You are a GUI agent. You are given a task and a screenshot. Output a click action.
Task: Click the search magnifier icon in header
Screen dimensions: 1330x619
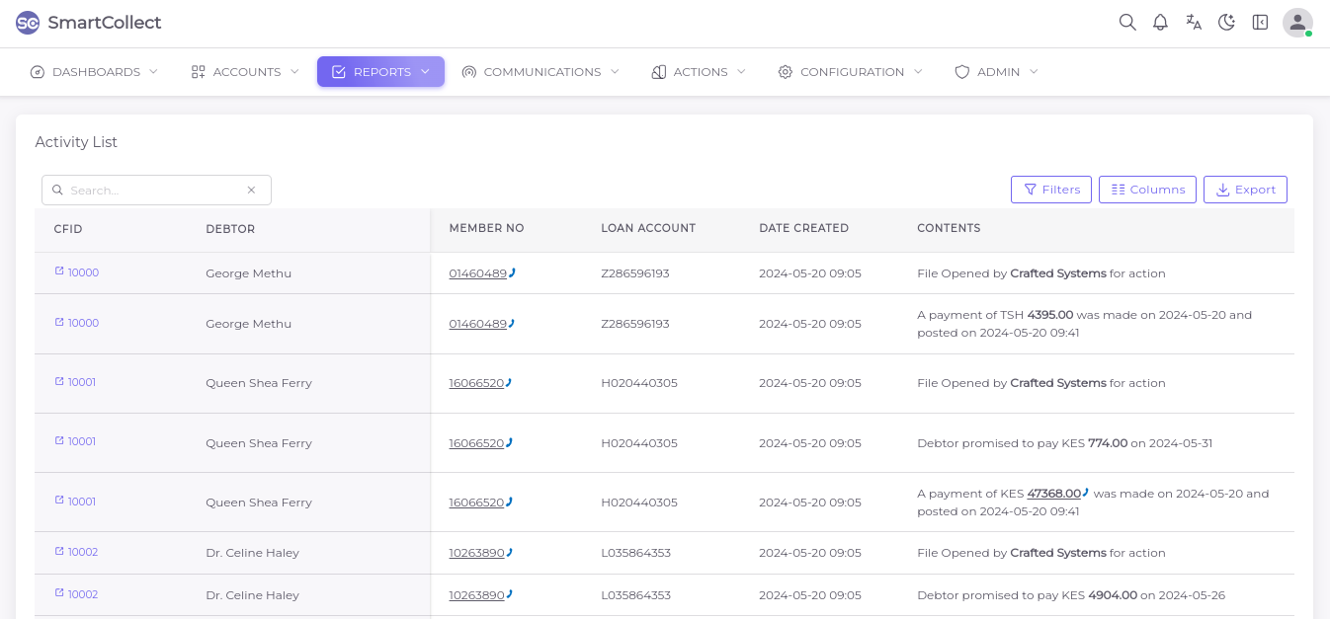[x=1126, y=23]
